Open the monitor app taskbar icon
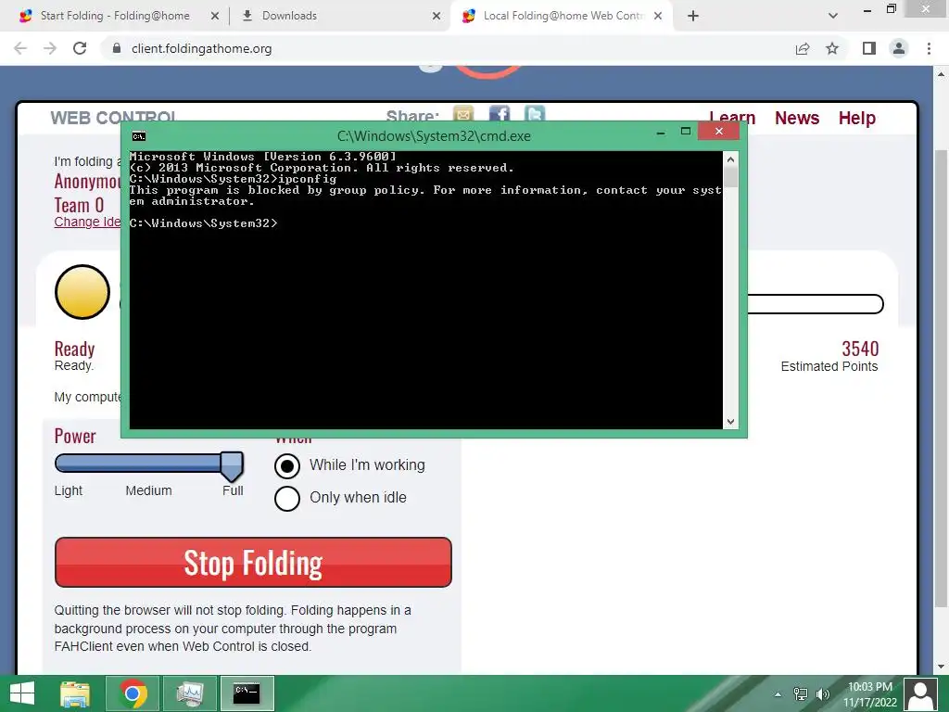The image size is (949, 712). click(x=190, y=693)
